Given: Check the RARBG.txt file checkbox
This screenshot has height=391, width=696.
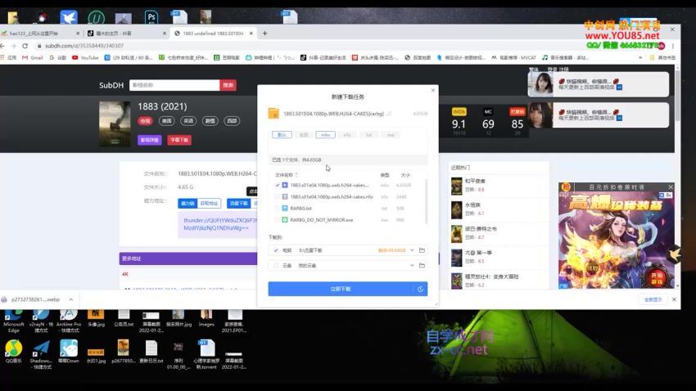Looking at the screenshot, I should pyautogui.click(x=278, y=209).
